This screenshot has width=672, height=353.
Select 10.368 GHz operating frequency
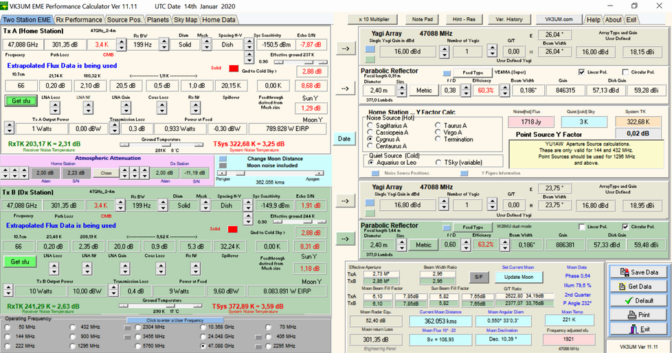(x=203, y=327)
